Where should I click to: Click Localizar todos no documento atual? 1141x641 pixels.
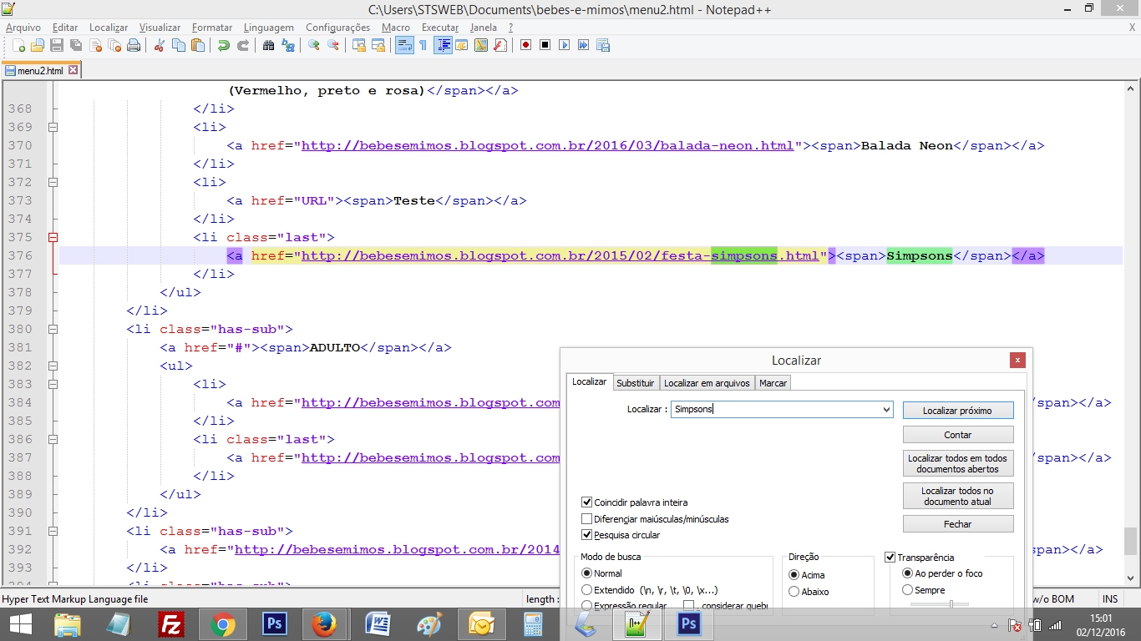pos(958,496)
